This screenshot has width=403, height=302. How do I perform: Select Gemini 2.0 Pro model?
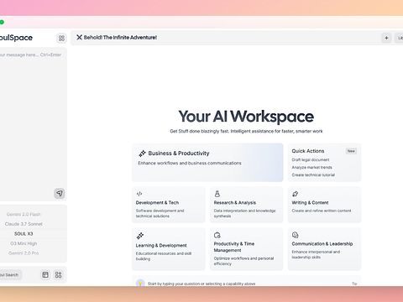pyautogui.click(x=24, y=253)
